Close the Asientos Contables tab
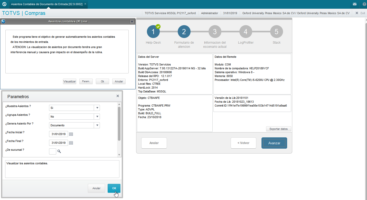 click(85, 4)
